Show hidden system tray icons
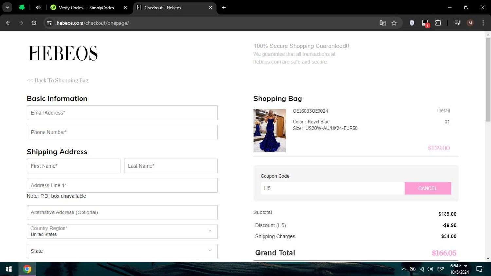This screenshot has height=276, width=491. 404,269
